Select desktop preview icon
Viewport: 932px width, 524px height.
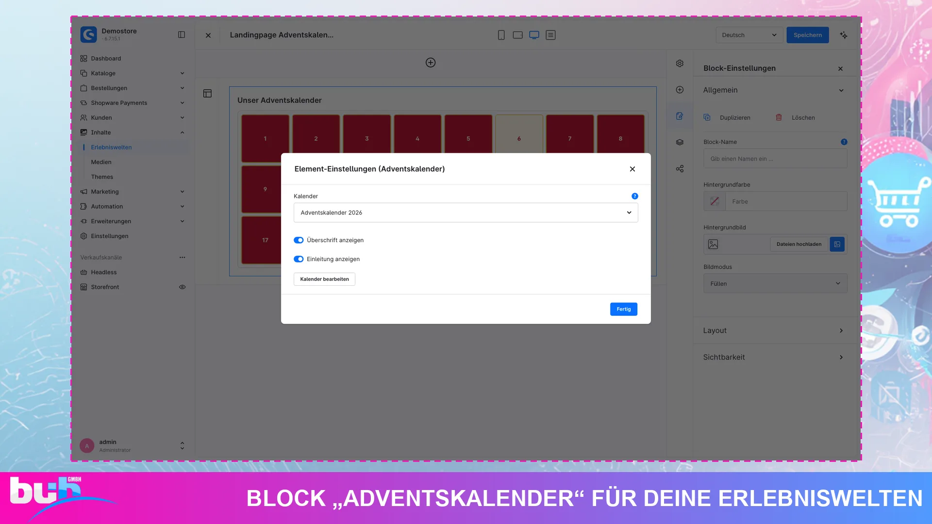[x=534, y=35]
